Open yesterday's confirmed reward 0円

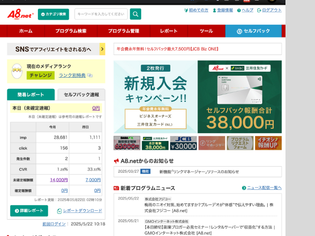(x=97, y=190)
